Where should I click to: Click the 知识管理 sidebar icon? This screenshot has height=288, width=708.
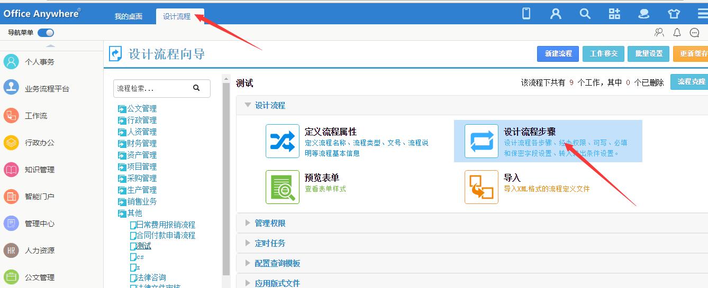click(x=11, y=169)
